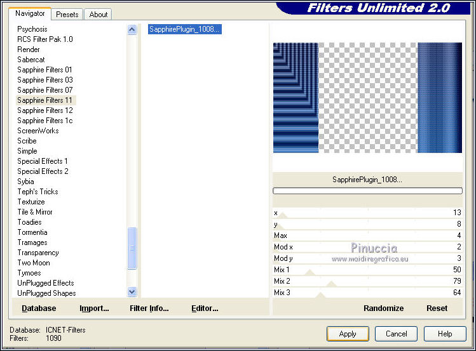Image resolution: width=476 pixels, height=351 pixels.
Task: Adjust the Mod x slider
Action: coord(367,247)
